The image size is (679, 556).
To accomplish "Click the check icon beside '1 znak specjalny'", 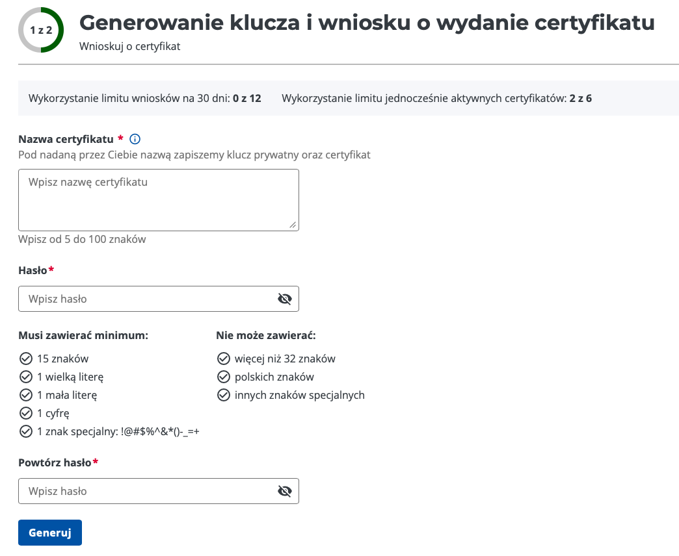I will (x=26, y=431).
